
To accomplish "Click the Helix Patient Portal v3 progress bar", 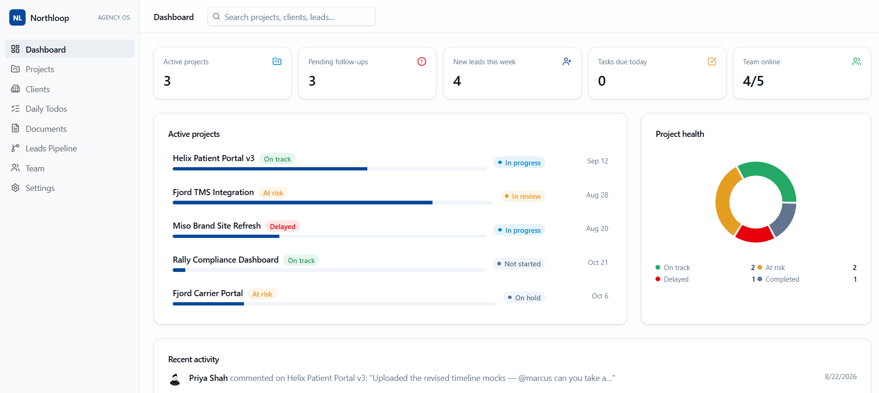I will click(x=330, y=169).
